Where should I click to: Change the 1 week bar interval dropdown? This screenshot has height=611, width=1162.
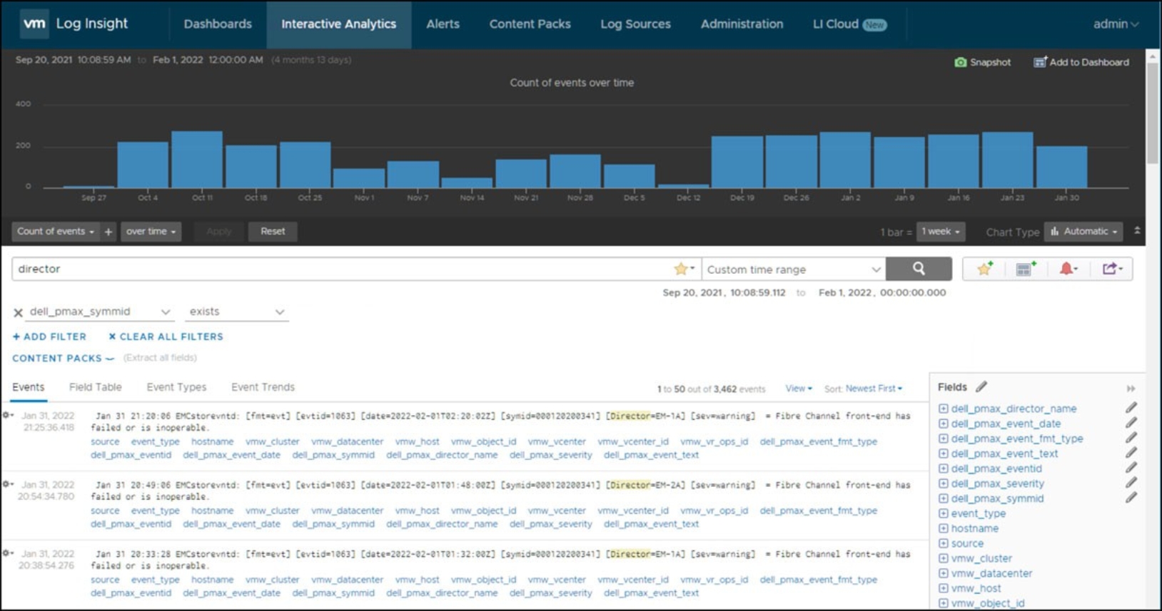pos(941,232)
